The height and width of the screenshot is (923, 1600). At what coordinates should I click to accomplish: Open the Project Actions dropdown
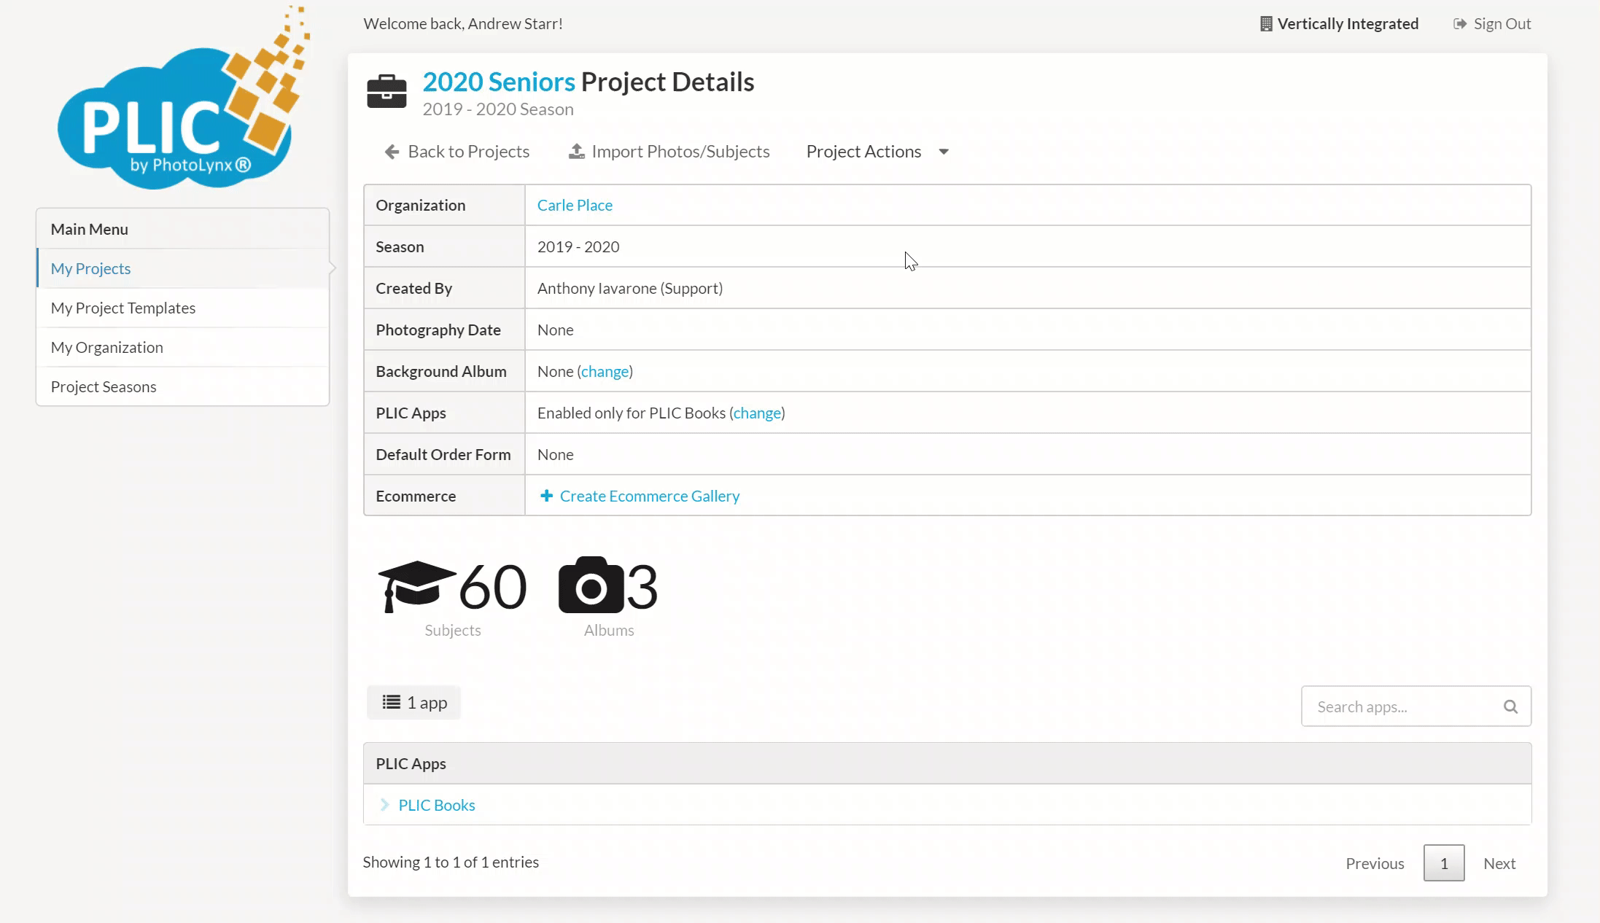(x=877, y=152)
